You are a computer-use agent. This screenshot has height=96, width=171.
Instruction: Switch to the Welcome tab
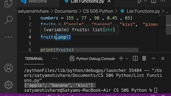click(x=38, y=2)
